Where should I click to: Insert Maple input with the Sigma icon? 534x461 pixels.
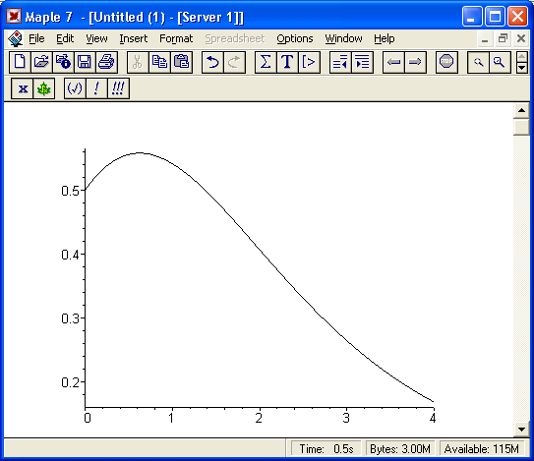pos(266,62)
